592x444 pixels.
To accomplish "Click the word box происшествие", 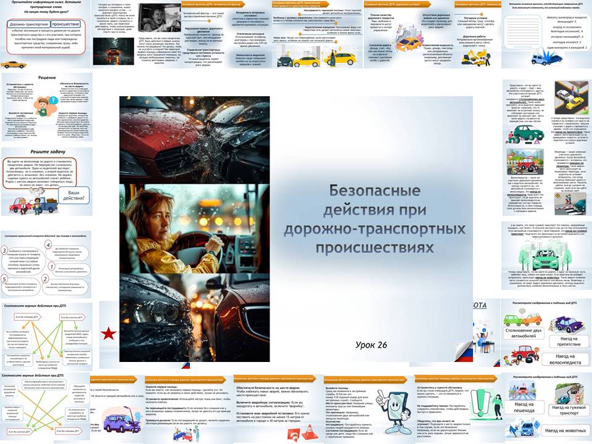I will (x=66, y=24).
